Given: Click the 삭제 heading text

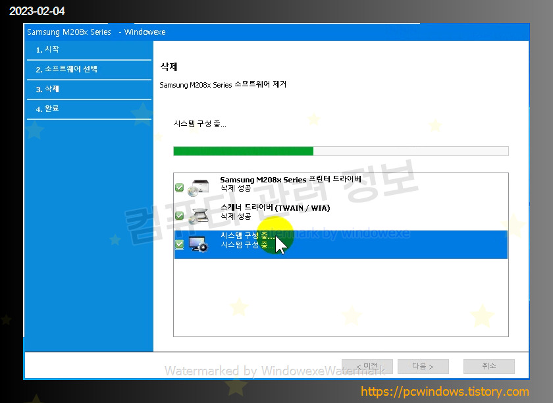Looking at the screenshot, I should [x=169, y=67].
